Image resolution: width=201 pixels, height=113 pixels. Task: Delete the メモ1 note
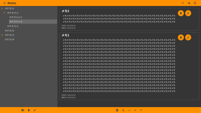point(181,37)
